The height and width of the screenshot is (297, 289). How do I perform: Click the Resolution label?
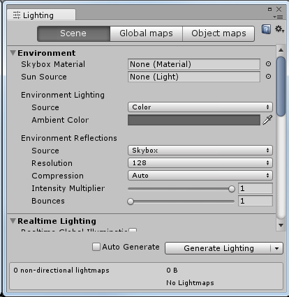pos(52,163)
